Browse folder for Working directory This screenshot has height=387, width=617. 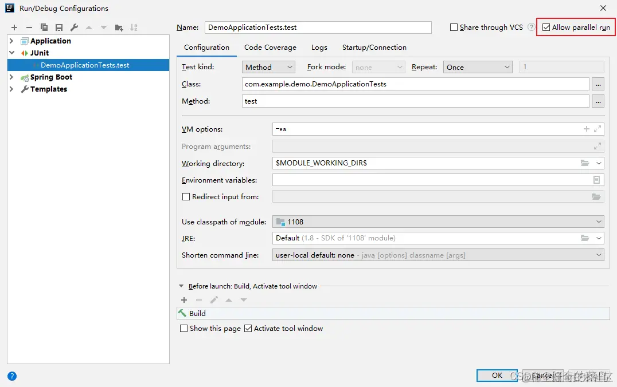point(585,163)
